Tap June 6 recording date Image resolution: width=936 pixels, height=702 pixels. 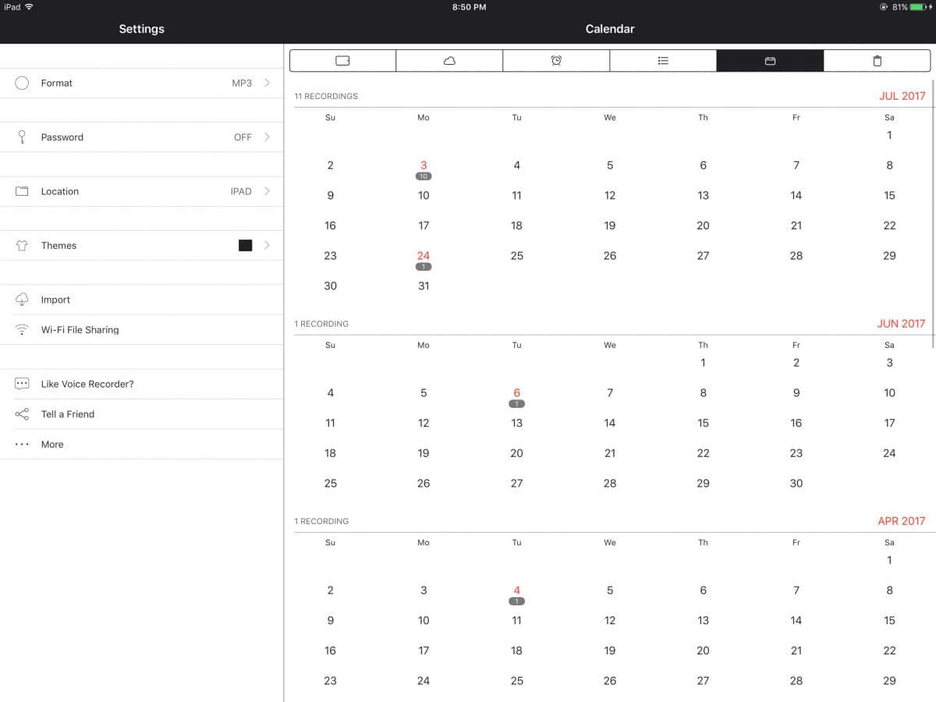516,393
